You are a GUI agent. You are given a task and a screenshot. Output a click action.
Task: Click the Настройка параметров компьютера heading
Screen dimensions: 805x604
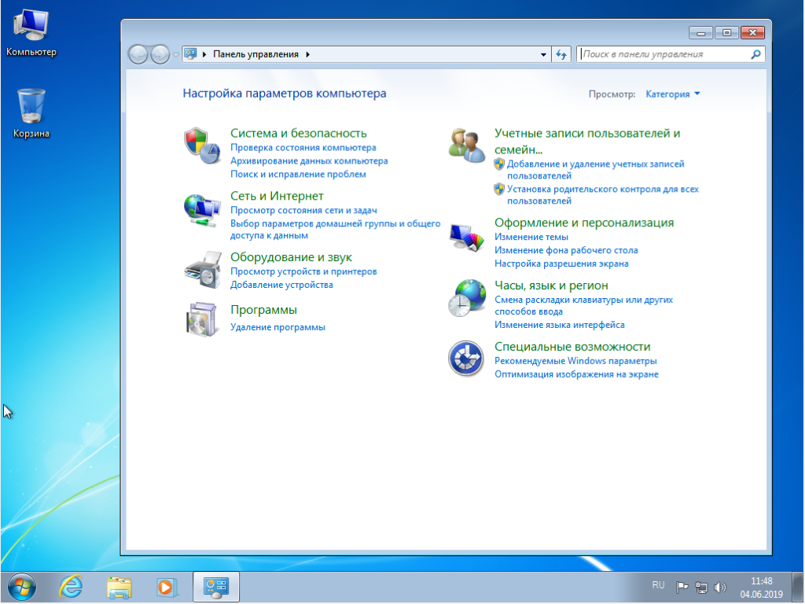(285, 94)
